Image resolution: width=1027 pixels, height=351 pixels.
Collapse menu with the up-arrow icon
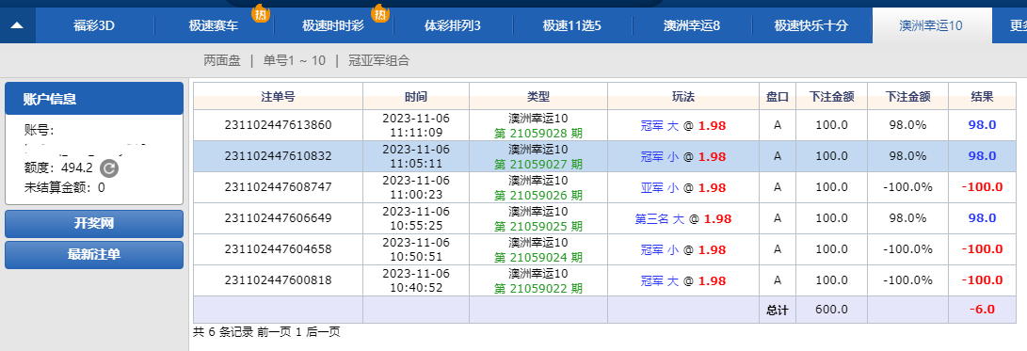point(17,25)
